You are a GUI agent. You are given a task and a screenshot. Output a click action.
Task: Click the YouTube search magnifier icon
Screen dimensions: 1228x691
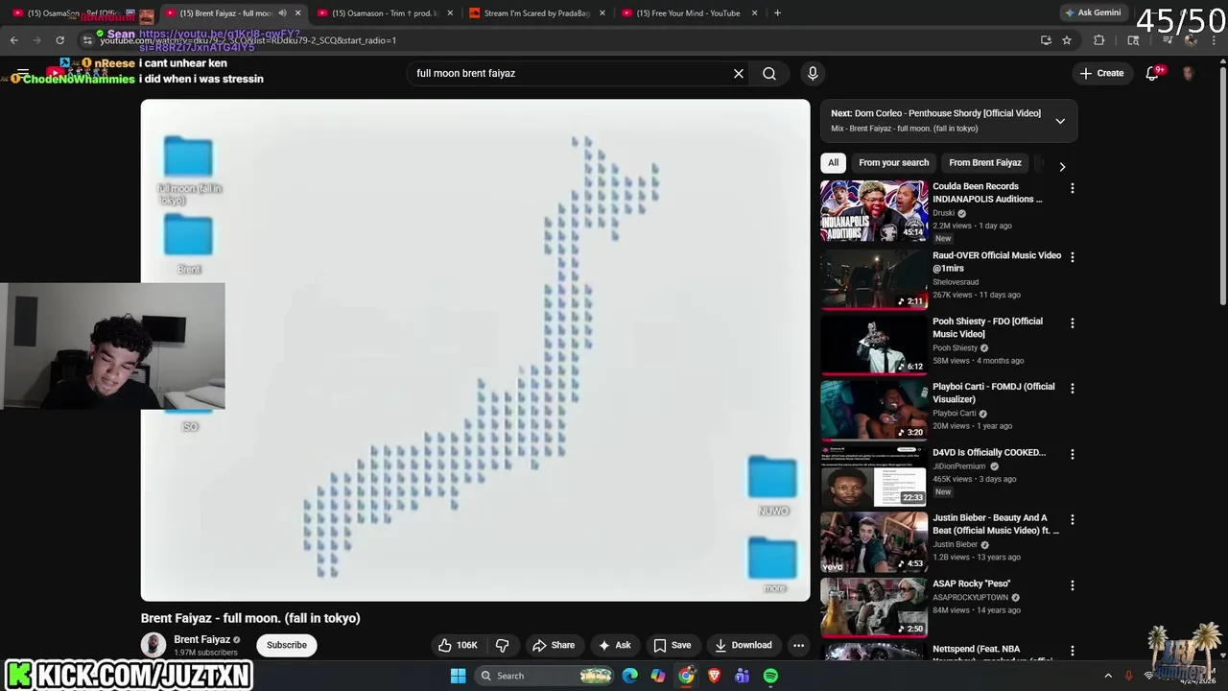769,73
